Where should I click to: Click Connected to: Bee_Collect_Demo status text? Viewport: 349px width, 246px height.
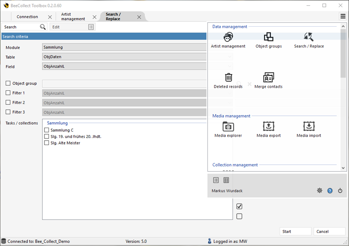(x=38, y=241)
